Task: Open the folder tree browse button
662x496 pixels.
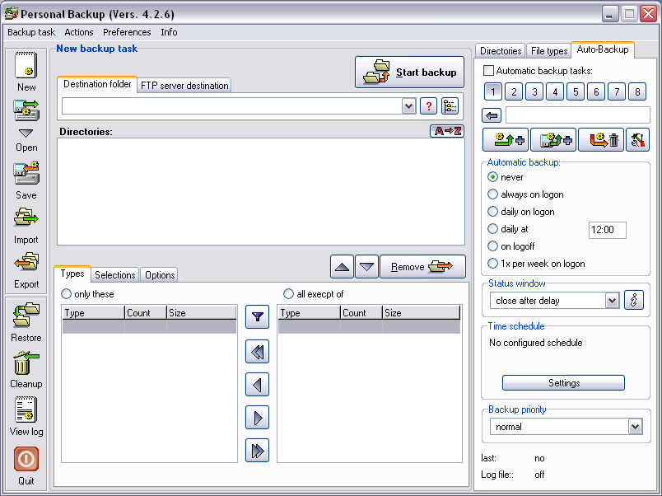Action: [450, 105]
